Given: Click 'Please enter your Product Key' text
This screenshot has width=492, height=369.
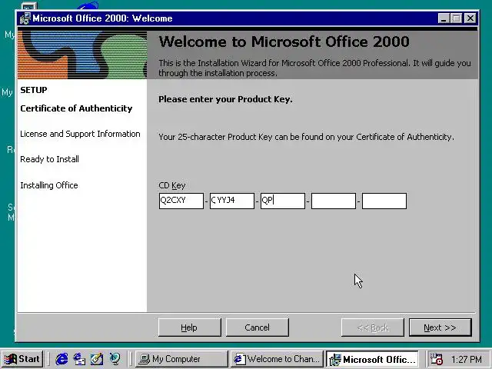Looking at the screenshot, I should point(225,99).
